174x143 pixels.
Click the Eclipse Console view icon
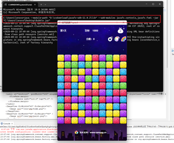[x=2, y=124]
